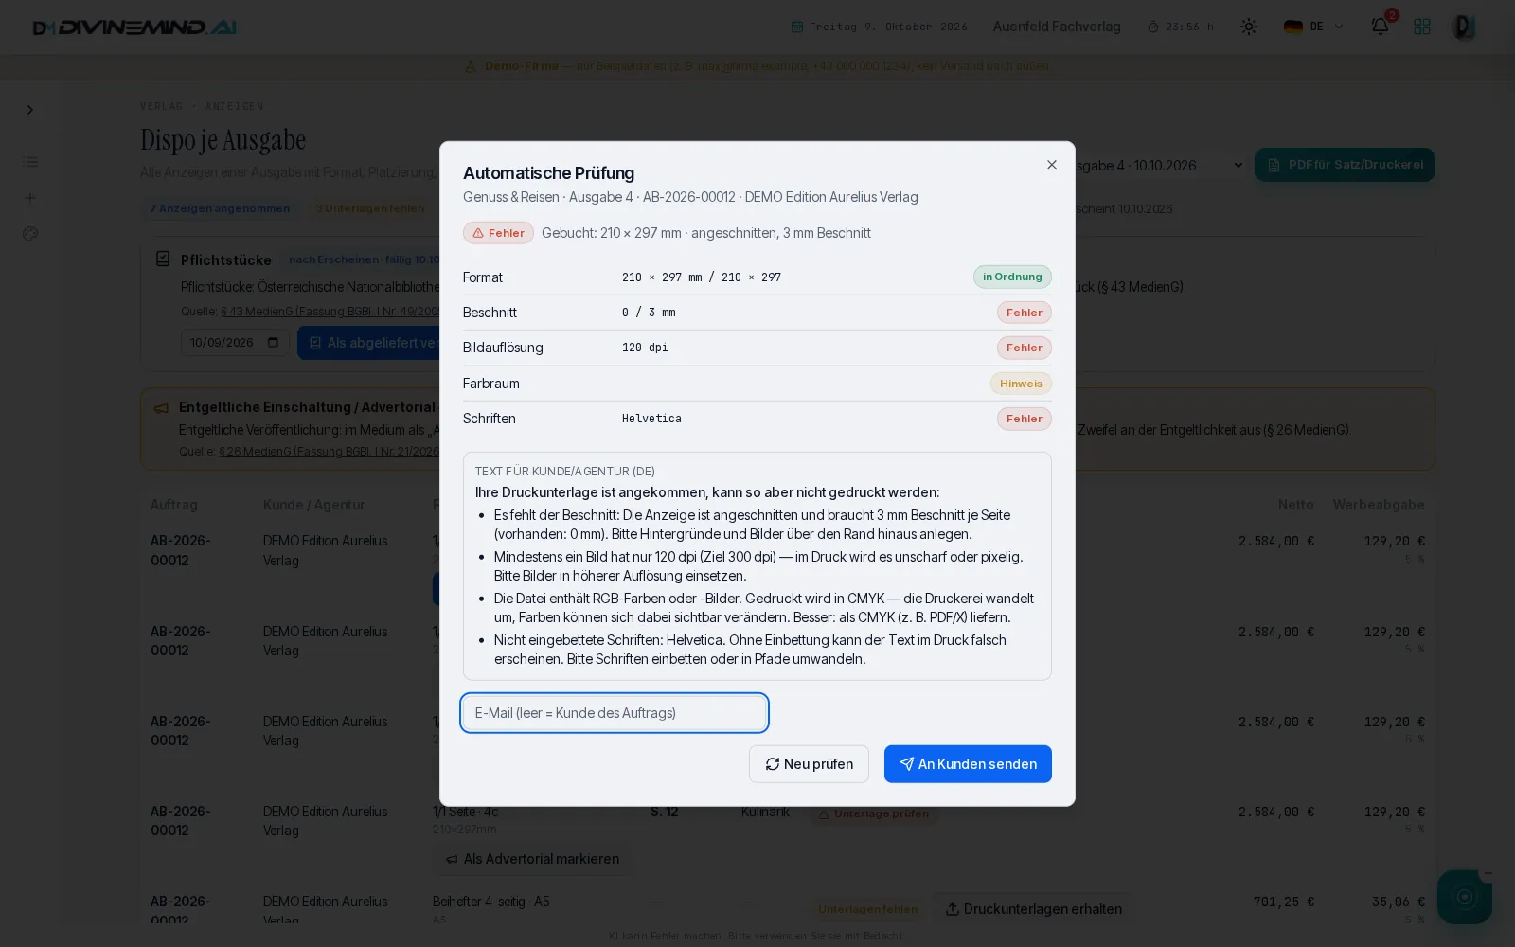Click the DivineMind.AI logo
Screen dimensions: 1515x947
134,27
